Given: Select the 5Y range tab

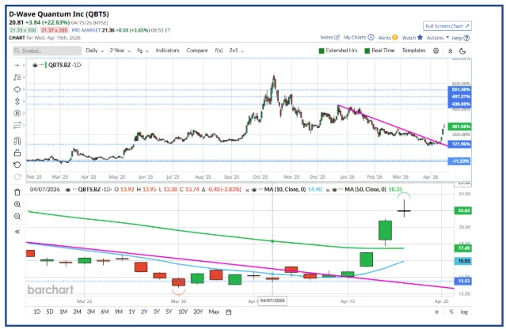Looking at the screenshot, I should pyautogui.click(x=169, y=312).
